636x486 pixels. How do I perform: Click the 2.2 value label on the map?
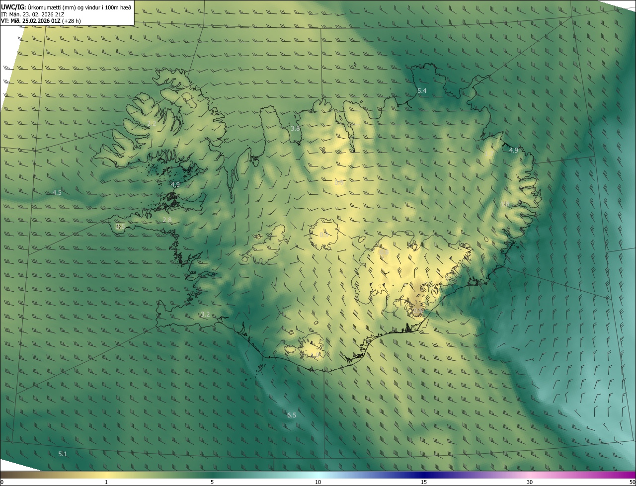click(152, 123)
